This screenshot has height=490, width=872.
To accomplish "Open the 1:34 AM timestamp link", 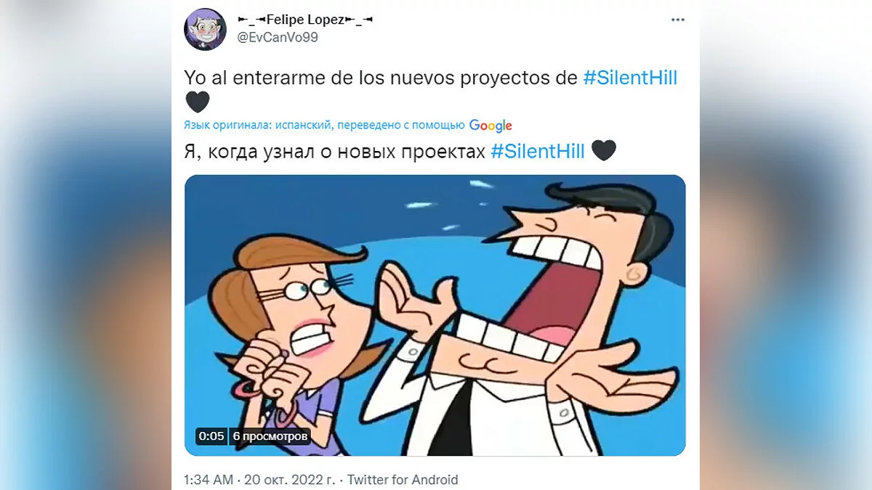I will tap(209, 480).
